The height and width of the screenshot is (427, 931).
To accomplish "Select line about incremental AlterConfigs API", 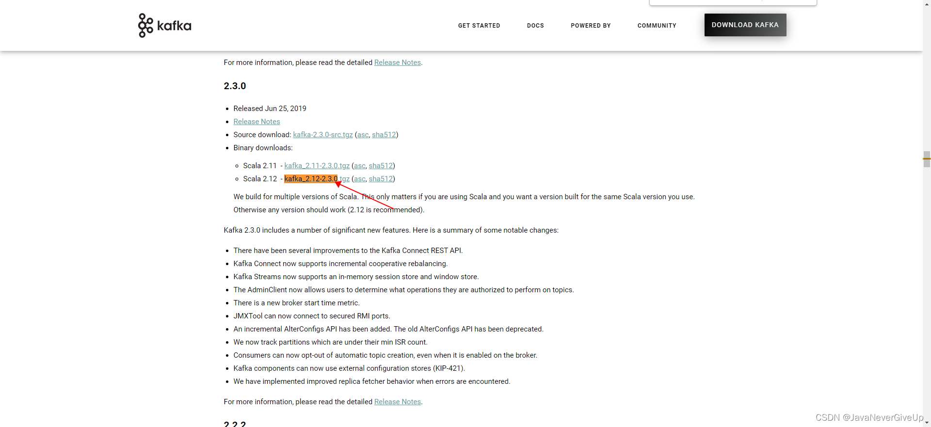I will coord(388,329).
